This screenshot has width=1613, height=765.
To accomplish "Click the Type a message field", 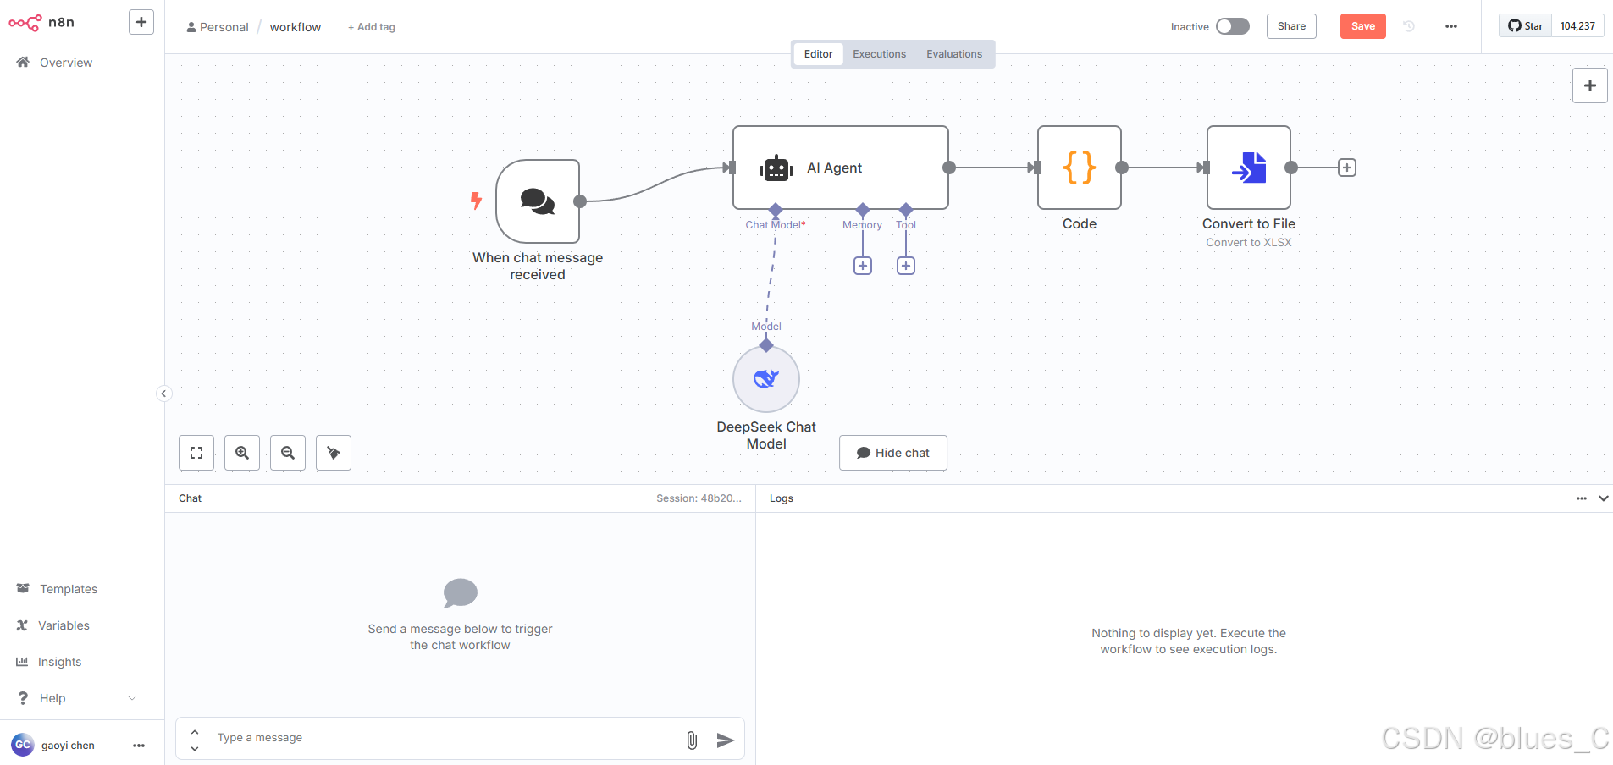I will pos(445,738).
